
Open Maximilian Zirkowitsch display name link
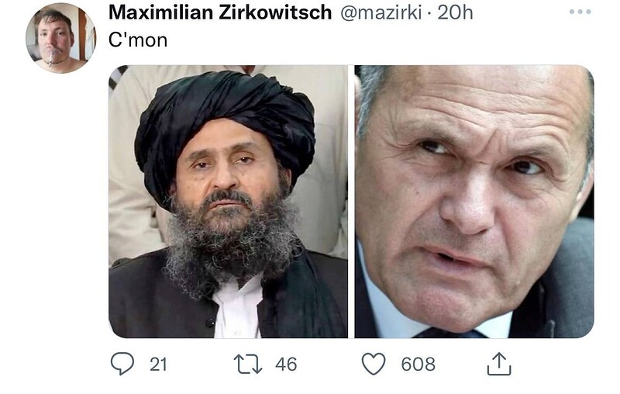click(x=220, y=12)
